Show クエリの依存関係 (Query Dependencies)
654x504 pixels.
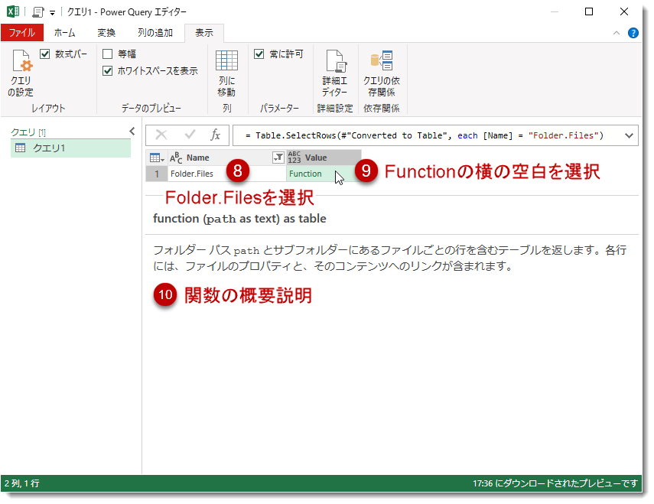pos(382,69)
